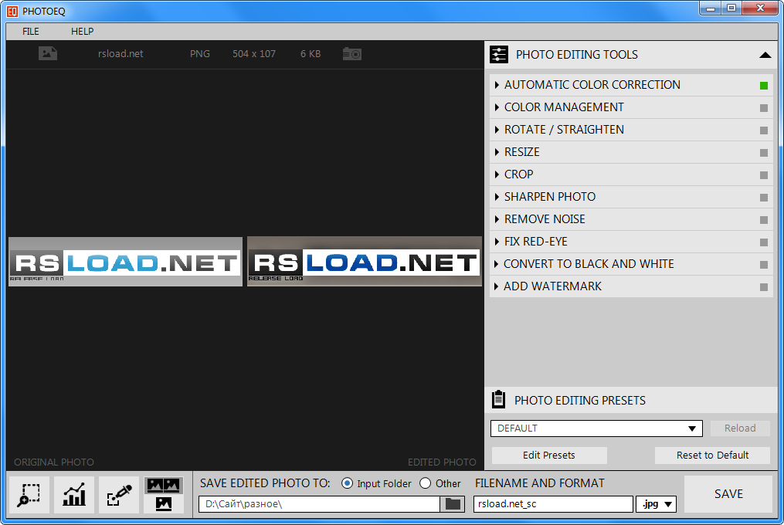This screenshot has height=525, width=784.
Task: Open the histogram chart tool
Action: tap(74, 494)
